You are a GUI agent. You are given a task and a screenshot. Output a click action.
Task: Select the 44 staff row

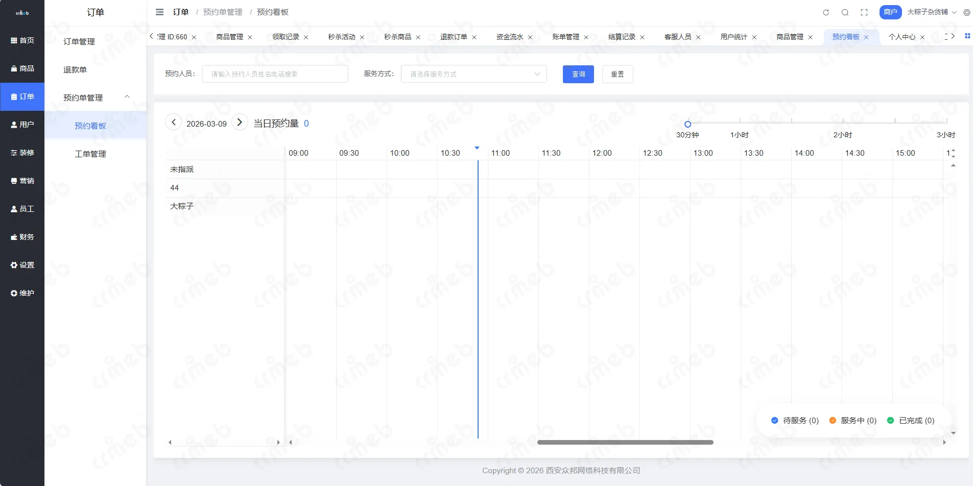(225, 188)
